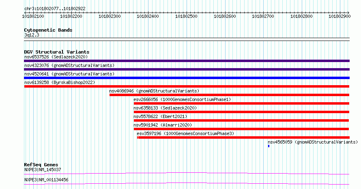Screen dimensions: 361x189
Task: Click ruler position 101802700
Action: point(263,16)
